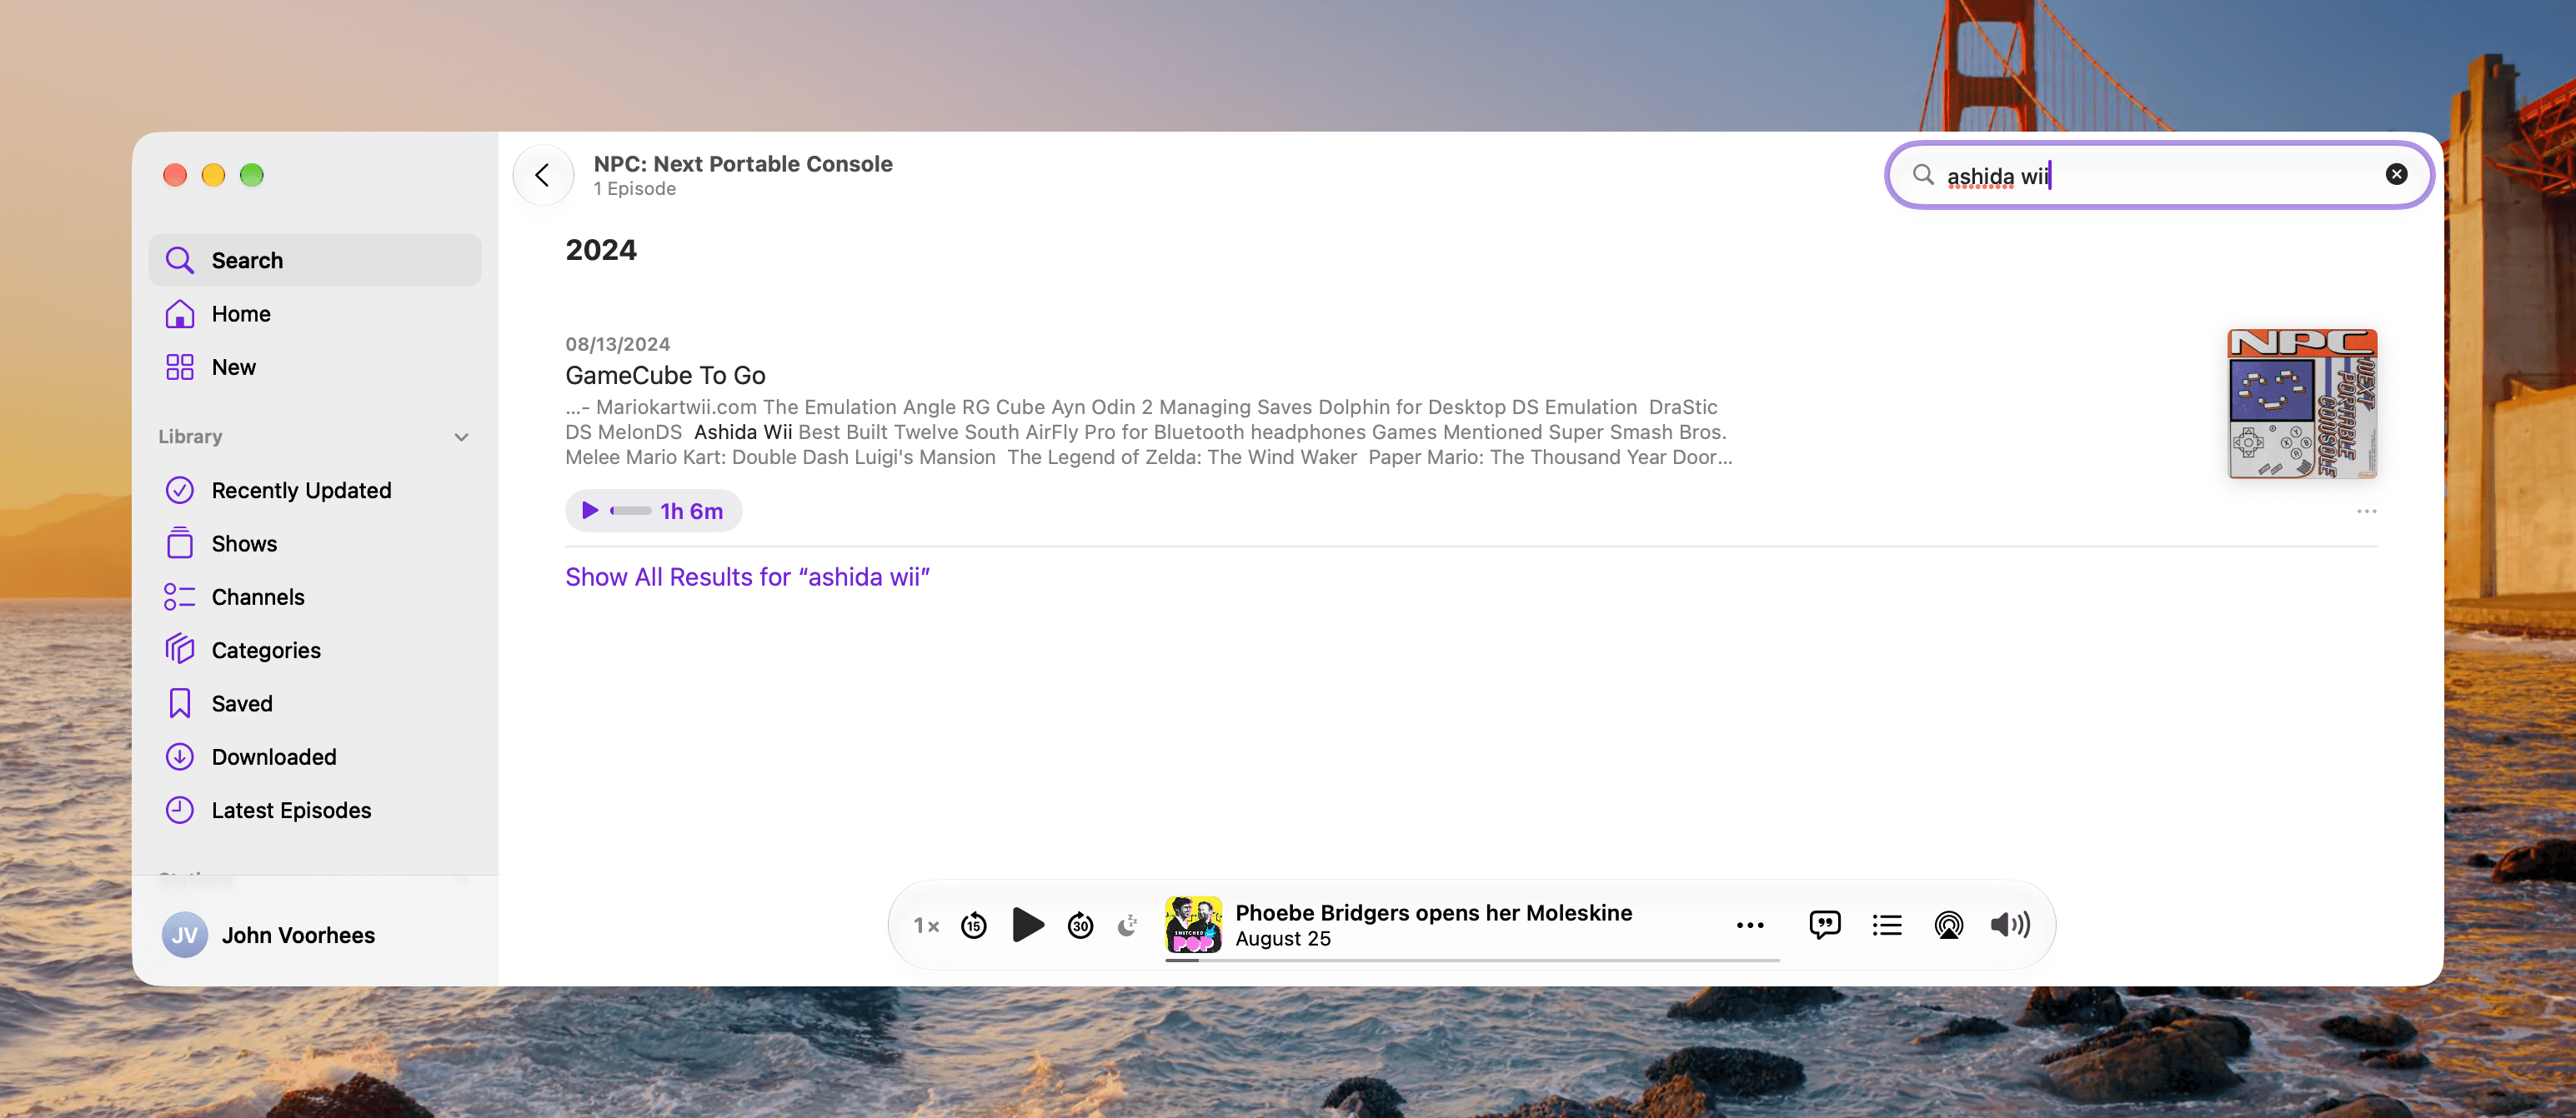Click the episode progress bar in play pill
Viewport: 2576px width, 1118px height.
[630, 511]
